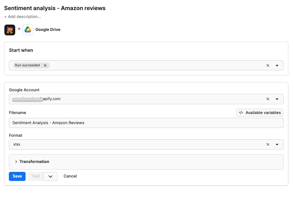The height and width of the screenshot is (205, 294).
Task: Cancel the configuration changes
Action: click(70, 176)
